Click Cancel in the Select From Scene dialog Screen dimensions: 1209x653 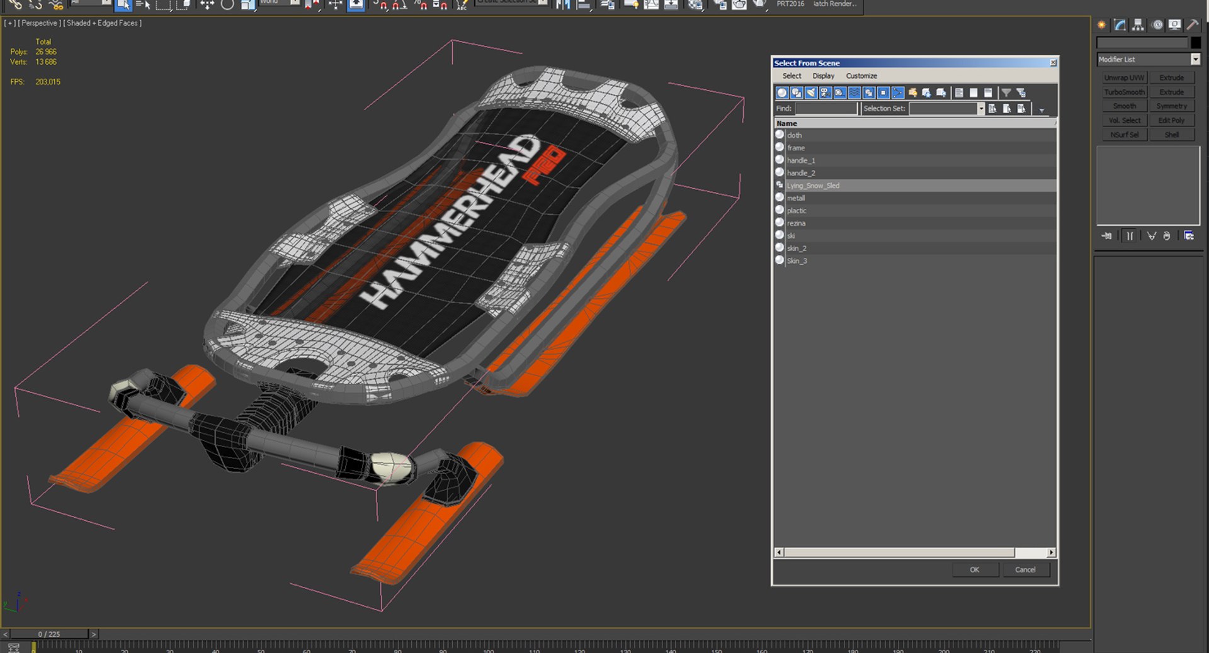tap(1025, 569)
